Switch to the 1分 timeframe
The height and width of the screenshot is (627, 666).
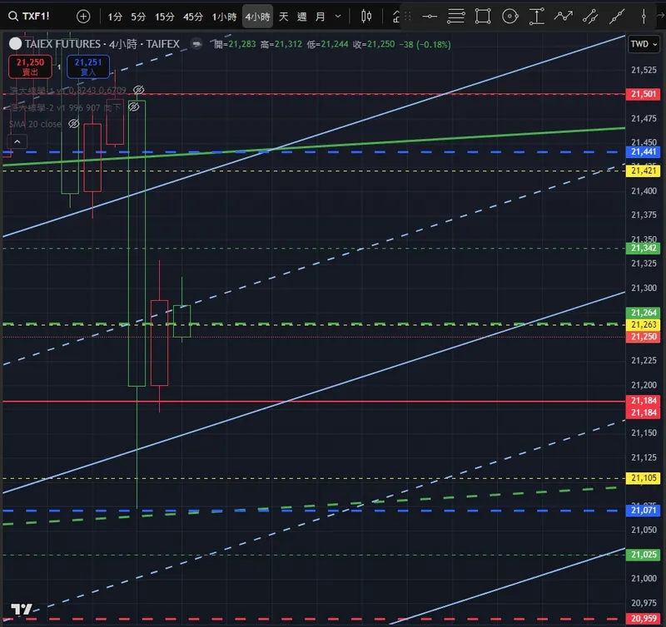pyautogui.click(x=115, y=17)
